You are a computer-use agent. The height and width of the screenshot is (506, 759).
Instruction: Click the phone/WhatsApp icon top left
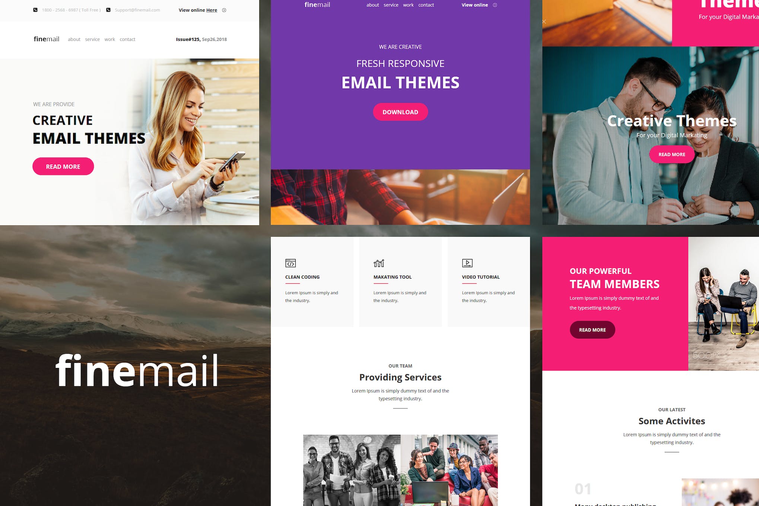pos(36,10)
